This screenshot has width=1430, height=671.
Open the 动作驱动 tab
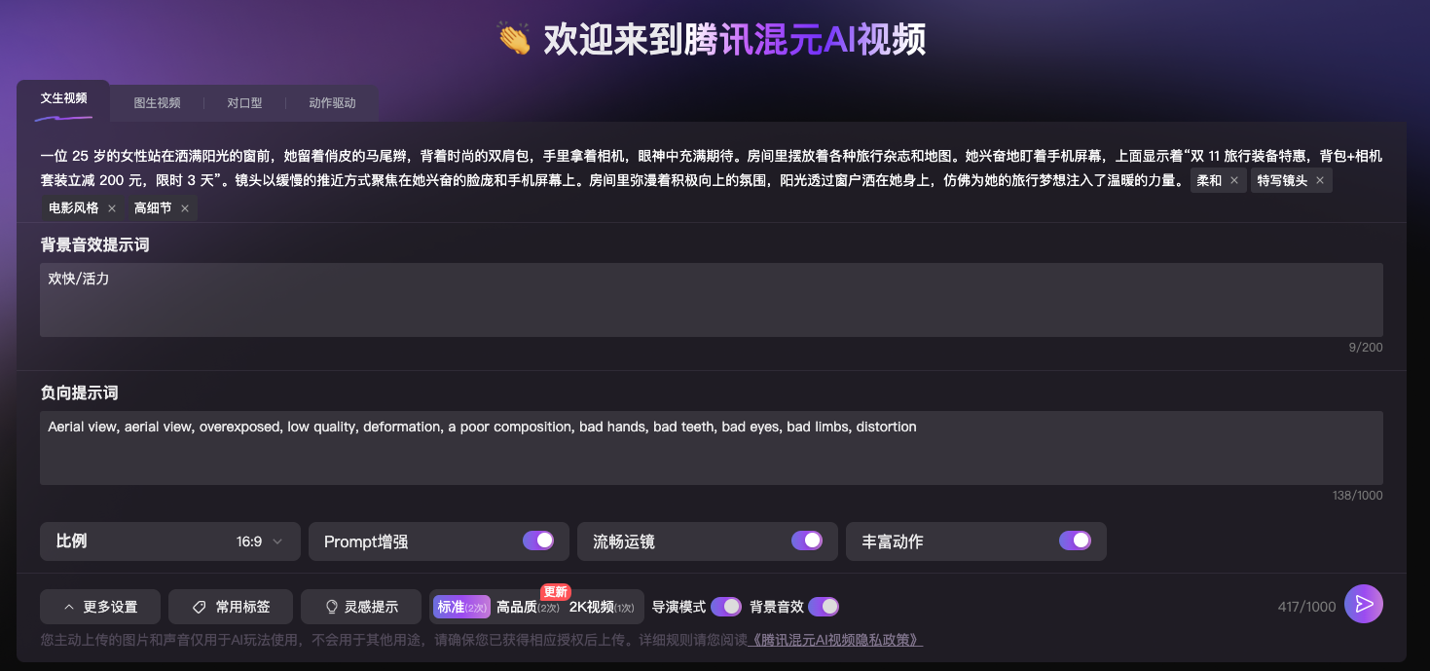[332, 102]
